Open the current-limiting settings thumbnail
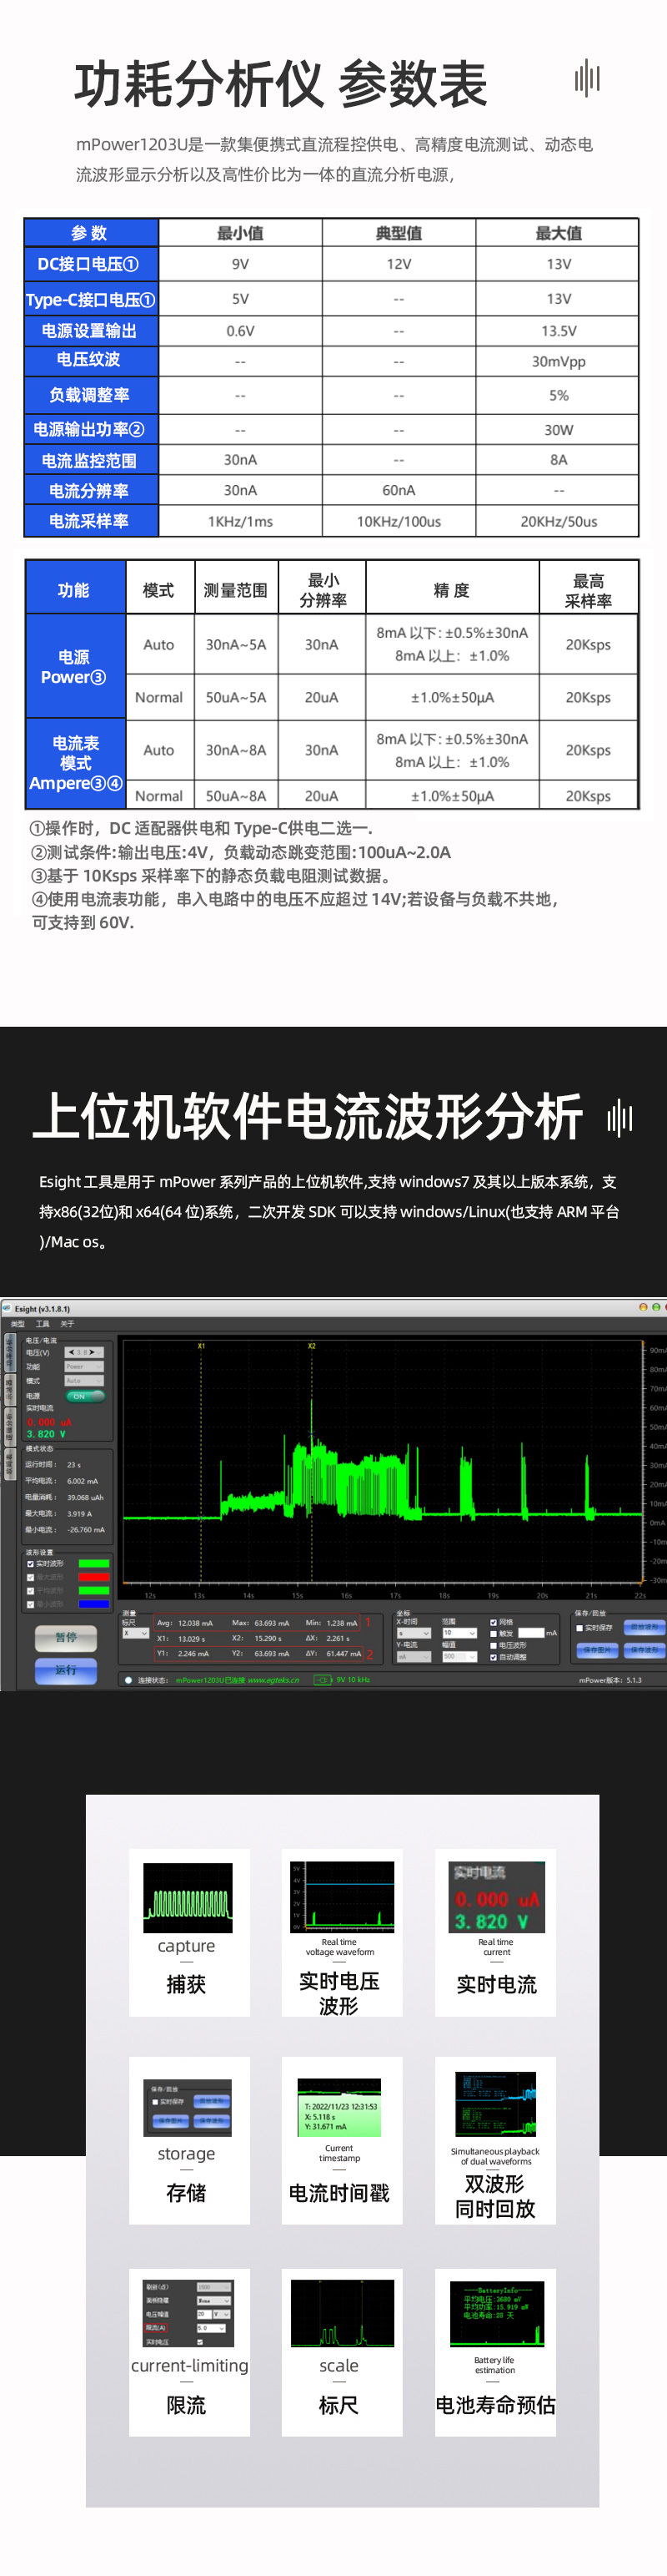Image resolution: width=667 pixels, height=2576 pixels. click(188, 2313)
